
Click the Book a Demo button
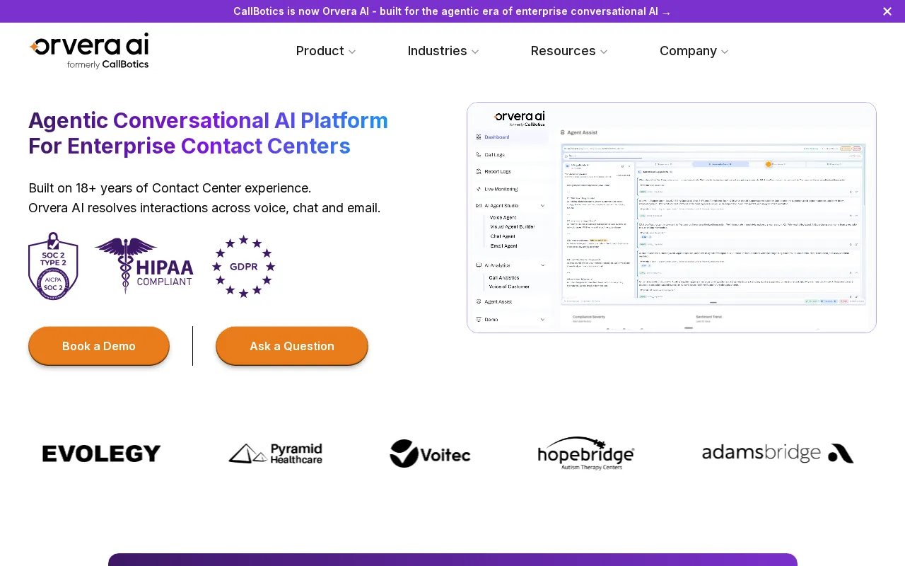(x=99, y=346)
